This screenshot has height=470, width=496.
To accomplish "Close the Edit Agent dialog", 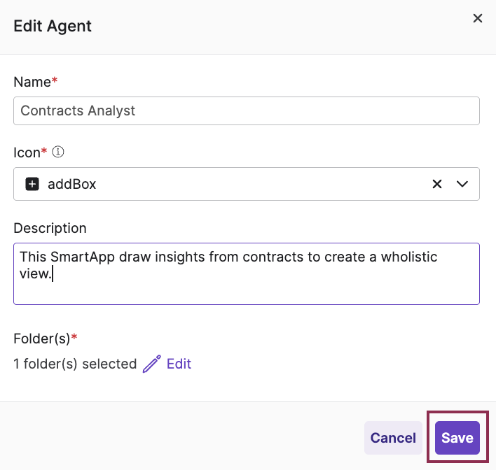I will pos(477,18).
